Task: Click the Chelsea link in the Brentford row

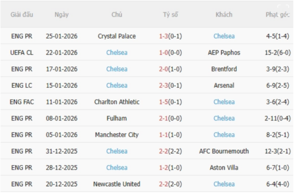Action: pyautogui.click(x=116, y=69)
